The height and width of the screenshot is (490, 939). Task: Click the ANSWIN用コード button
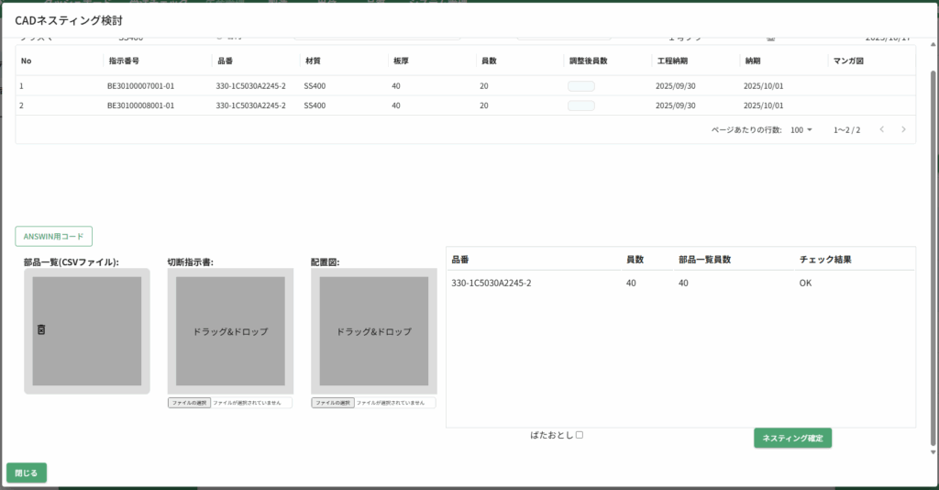(x=53, y=236)
